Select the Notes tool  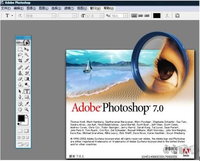20,104
